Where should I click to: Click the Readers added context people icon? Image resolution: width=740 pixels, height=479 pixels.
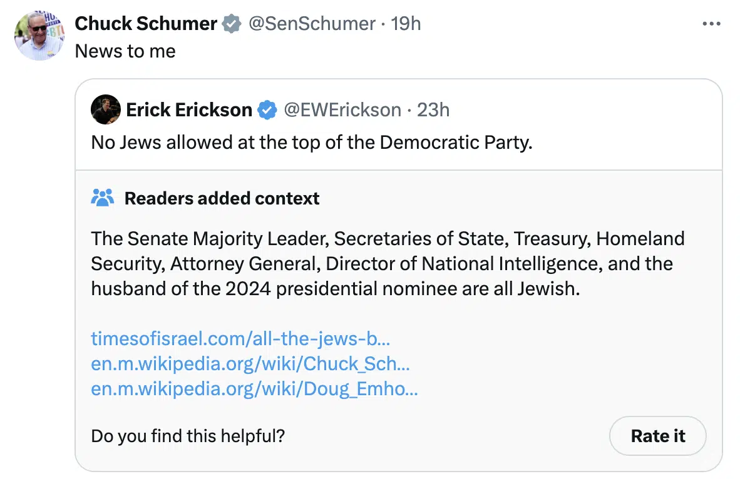coord(103,198)
